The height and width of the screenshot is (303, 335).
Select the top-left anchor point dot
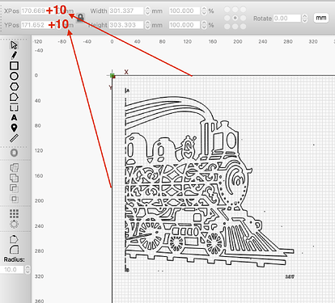(x=227, y=10)
